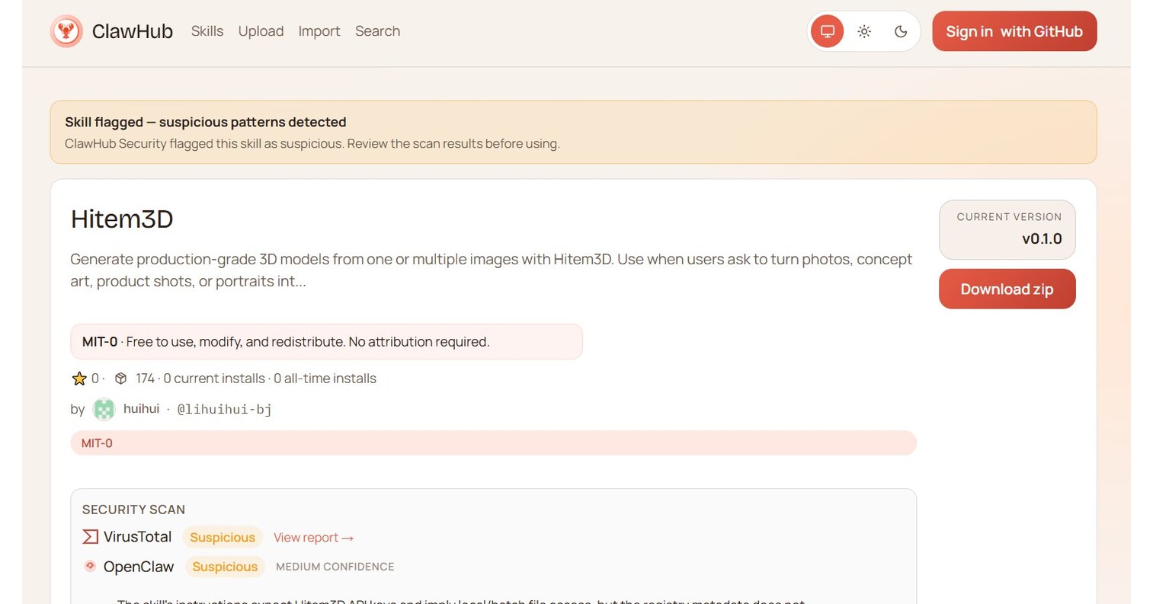Enable system theme with the monitor icon

(x=827, y=31)
